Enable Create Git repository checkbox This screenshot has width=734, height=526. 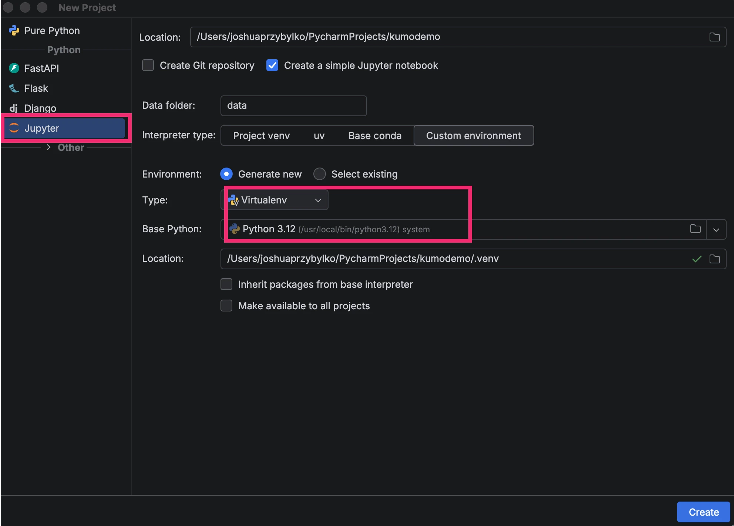[148, 65]
